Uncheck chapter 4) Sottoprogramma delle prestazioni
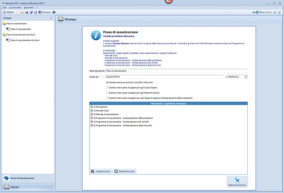This screenshot has width=284, height=193. [92, 118]
